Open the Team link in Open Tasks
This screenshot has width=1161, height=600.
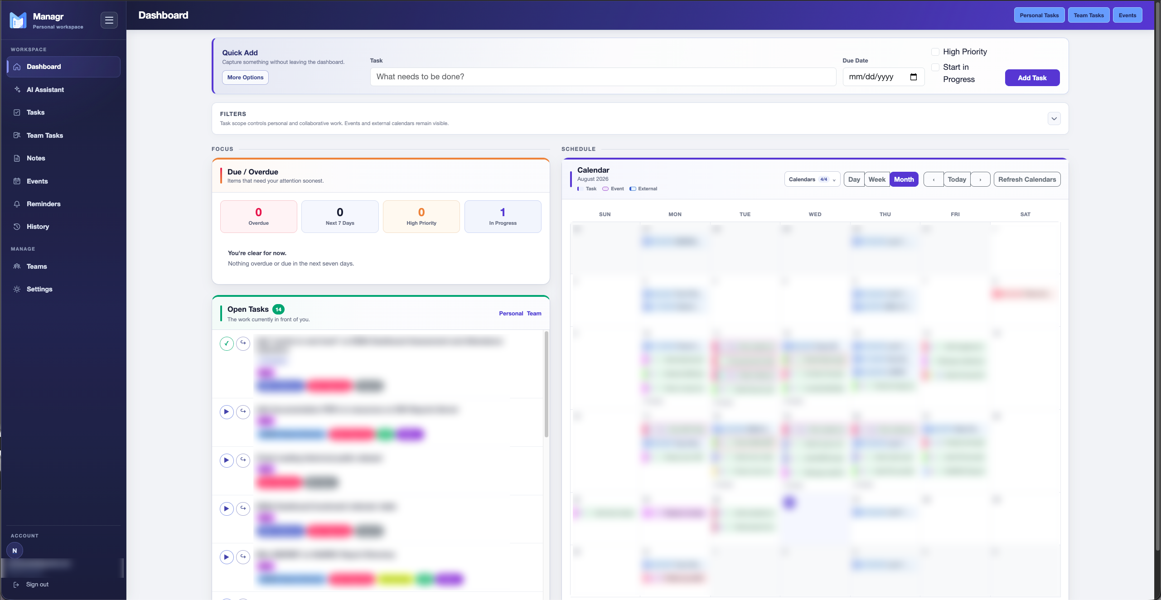pyautogui.click(x=534, y=314)
